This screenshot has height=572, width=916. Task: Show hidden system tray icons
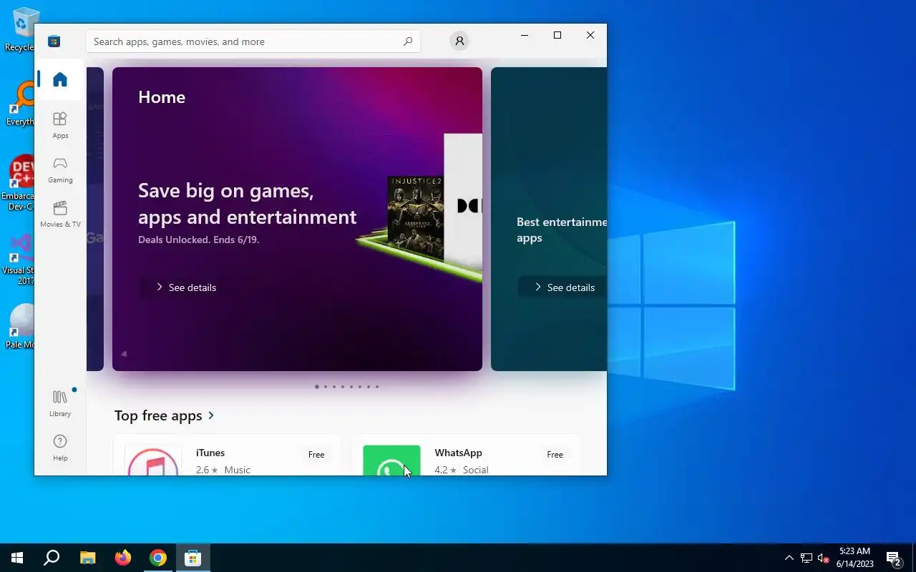click(789, 558)
